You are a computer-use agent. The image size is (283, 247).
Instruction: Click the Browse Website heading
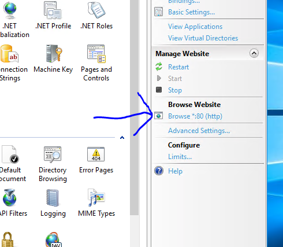(194, 105)
